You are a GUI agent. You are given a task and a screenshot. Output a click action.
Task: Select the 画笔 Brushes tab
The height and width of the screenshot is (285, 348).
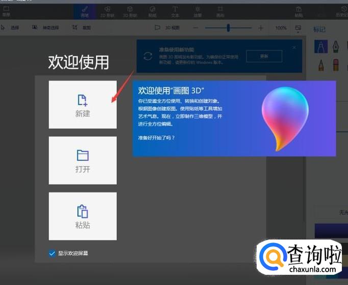point(85,12)
